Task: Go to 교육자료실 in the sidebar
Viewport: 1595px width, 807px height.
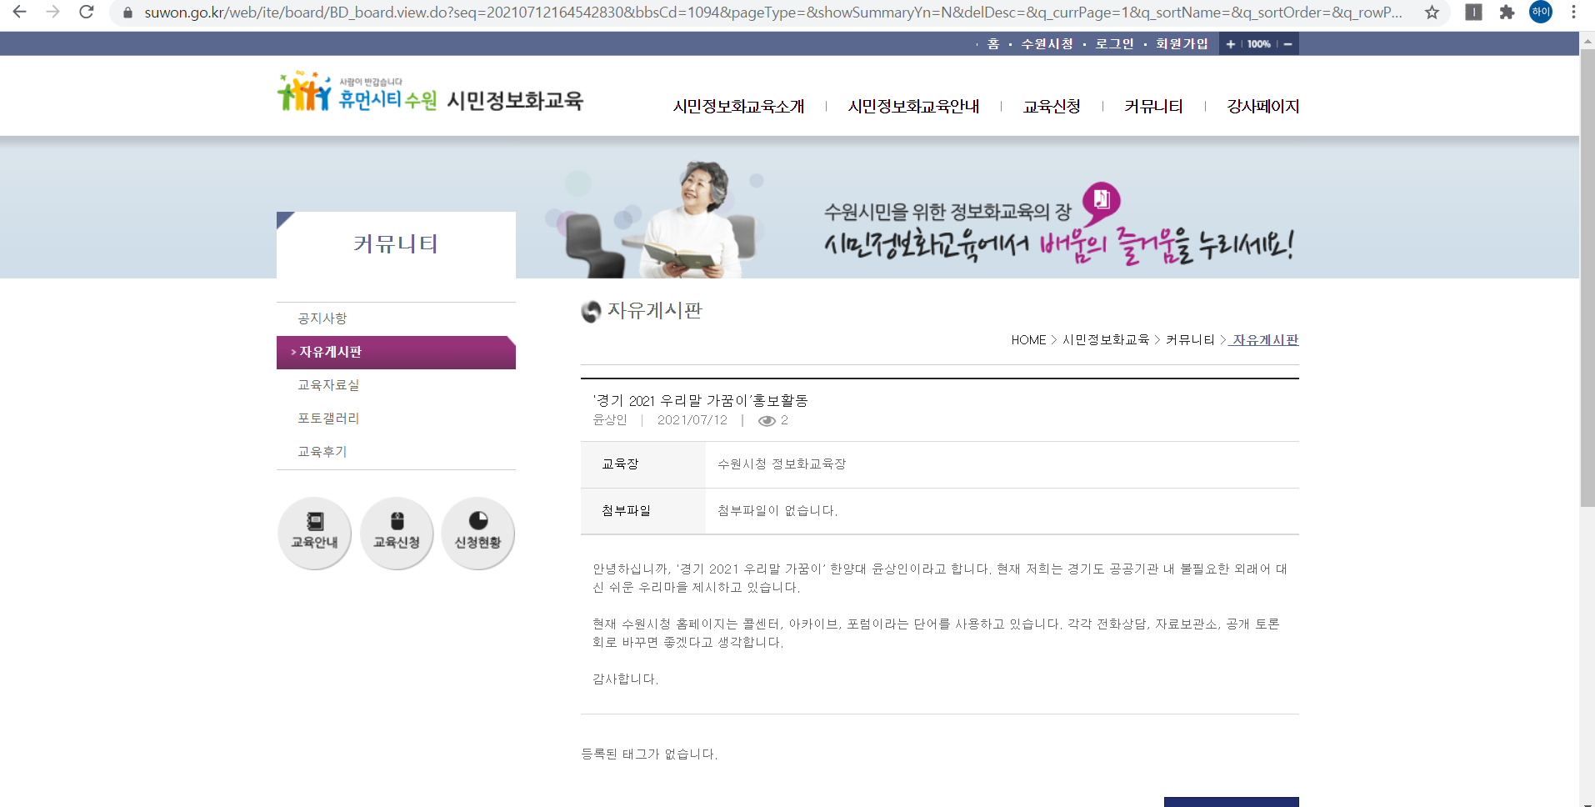Action: tap(328, 385)
